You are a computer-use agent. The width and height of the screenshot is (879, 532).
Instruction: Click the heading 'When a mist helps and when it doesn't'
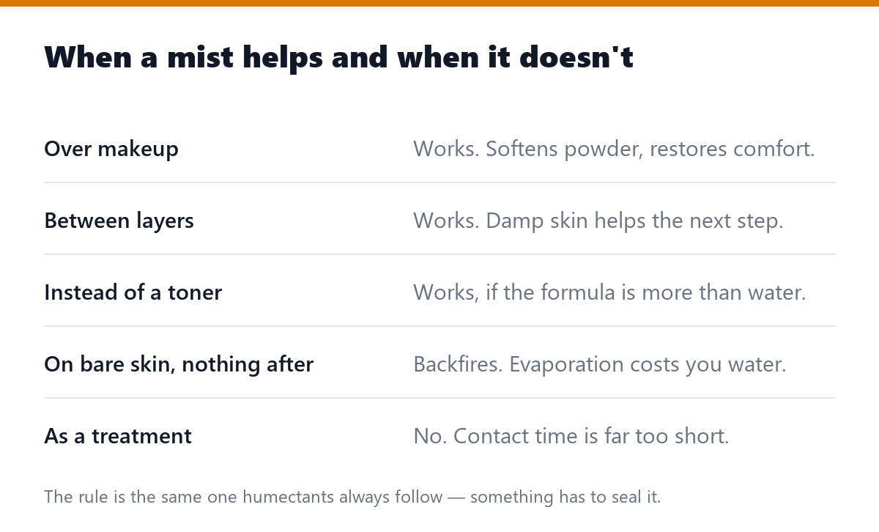(x=338, y=57)
